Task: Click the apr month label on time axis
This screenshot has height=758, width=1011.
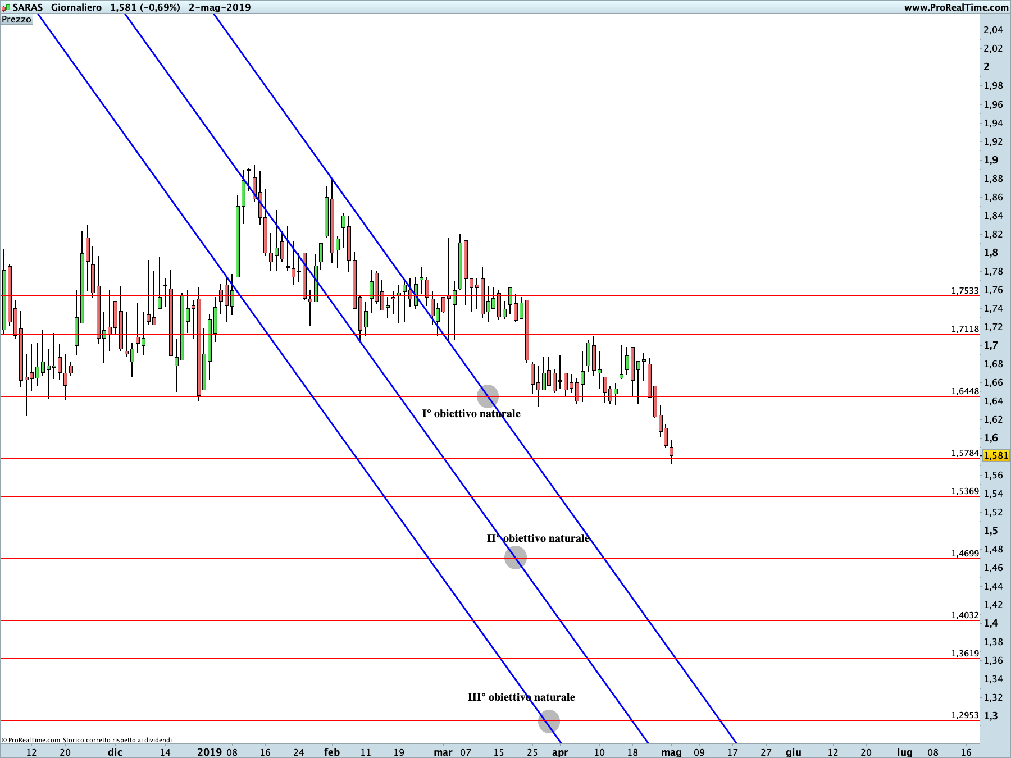Action: coord(560,752)
